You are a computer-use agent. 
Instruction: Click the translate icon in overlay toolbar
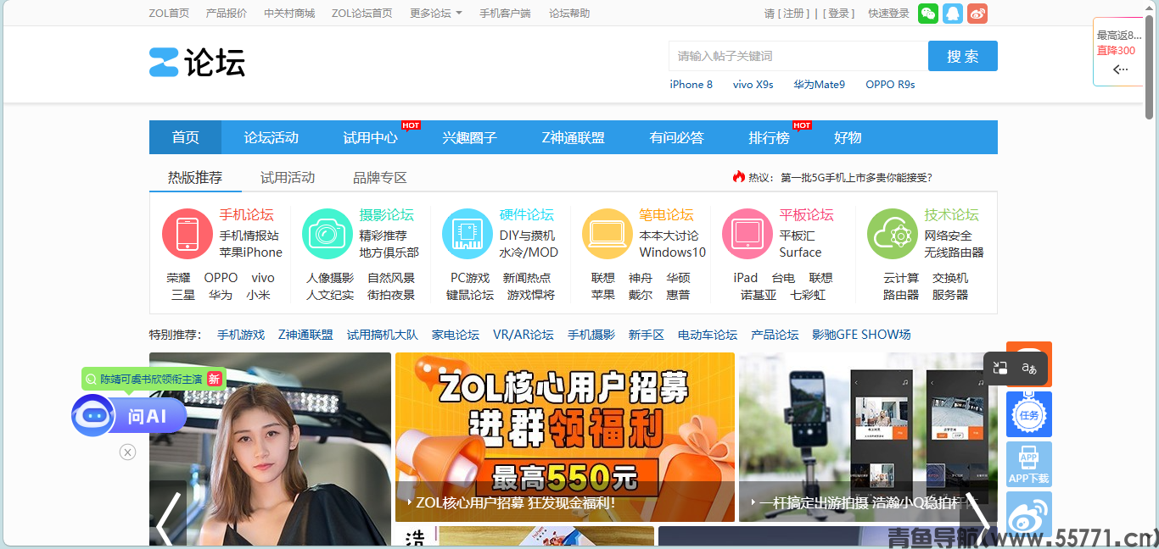[x=1029, y=369]
